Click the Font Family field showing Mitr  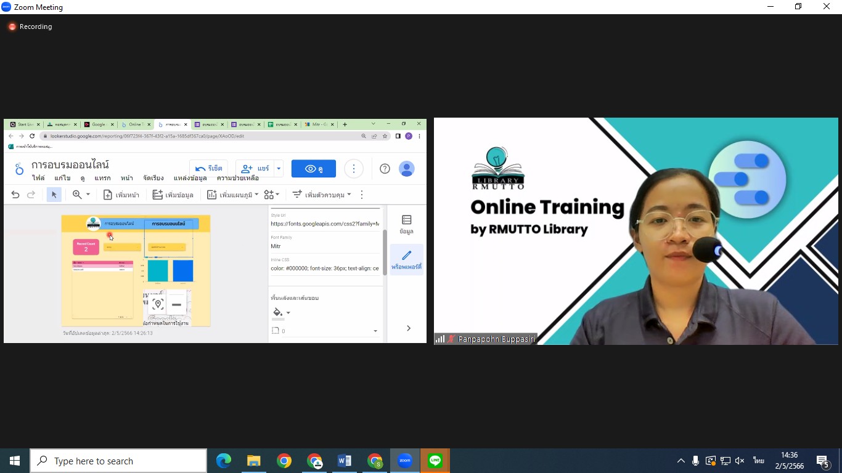coord(325,246)
